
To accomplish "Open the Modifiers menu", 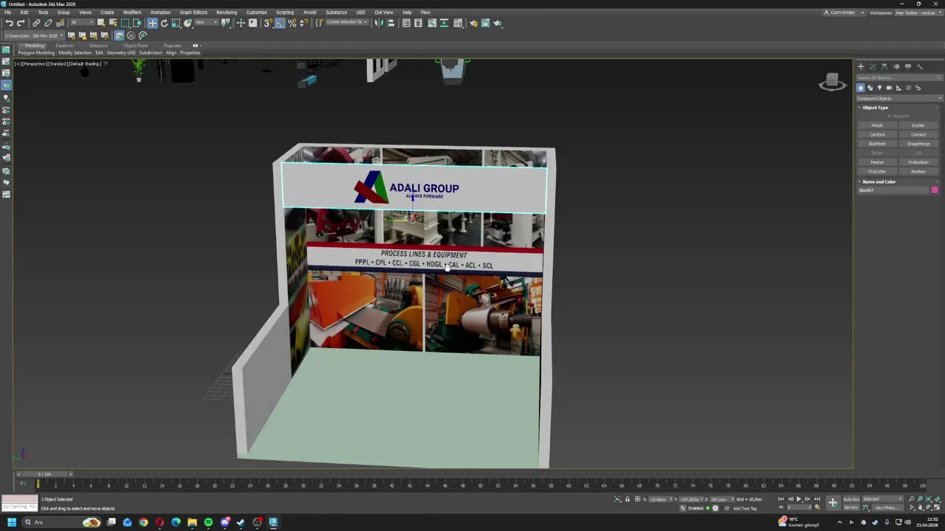I will pos(132,13).
